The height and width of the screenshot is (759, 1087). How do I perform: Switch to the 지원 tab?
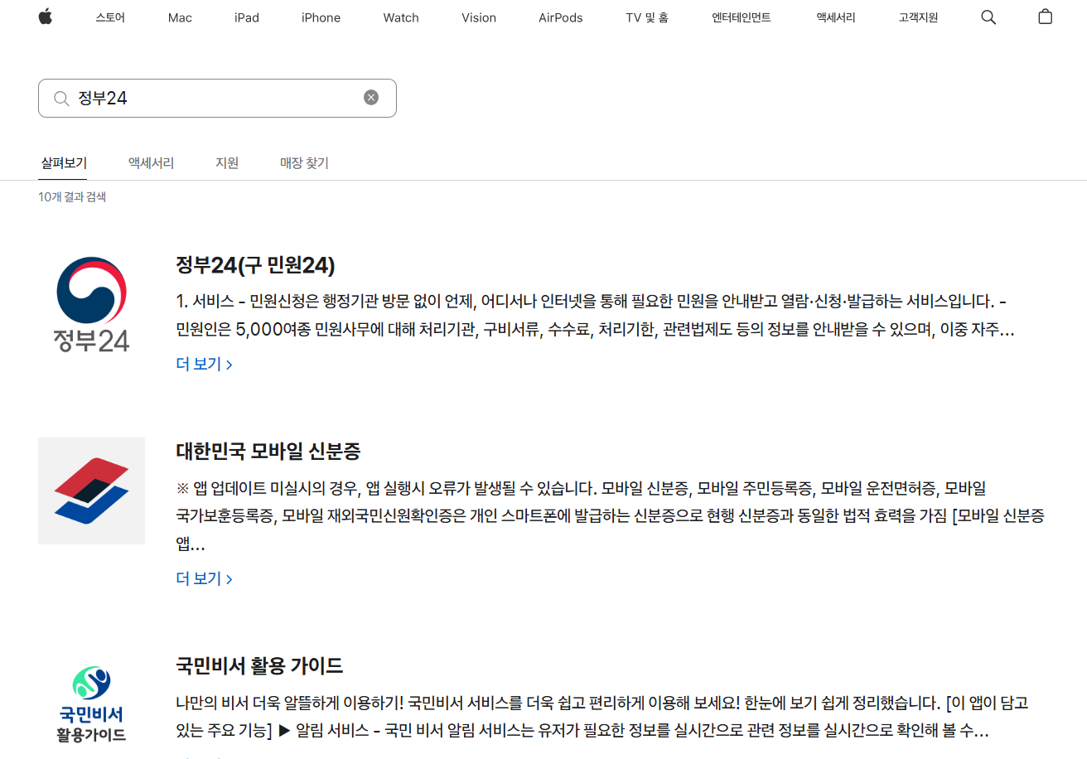[226, 162]
